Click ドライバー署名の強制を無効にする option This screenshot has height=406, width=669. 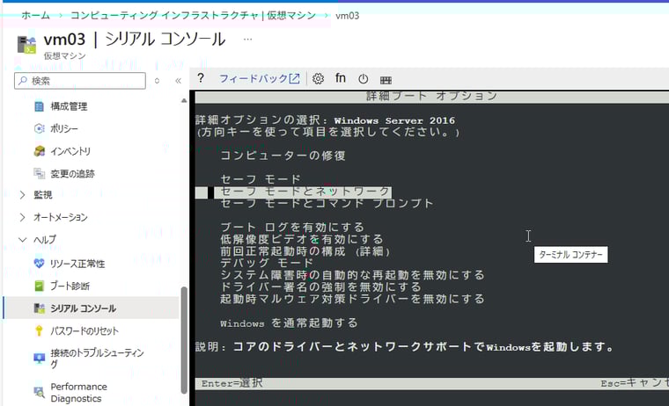coord(320,286)
